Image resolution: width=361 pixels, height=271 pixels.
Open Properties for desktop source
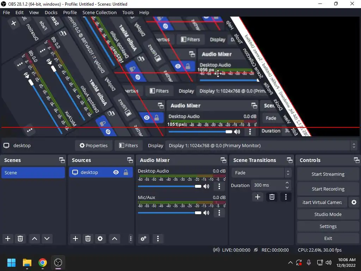93,146
